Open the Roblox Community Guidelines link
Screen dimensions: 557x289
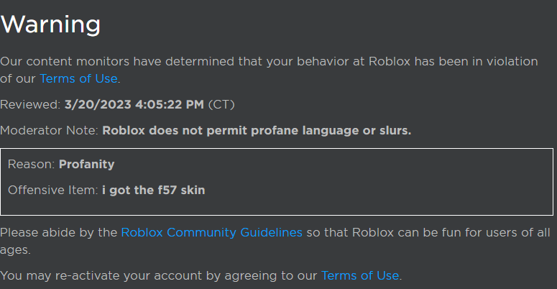(211, 232)
